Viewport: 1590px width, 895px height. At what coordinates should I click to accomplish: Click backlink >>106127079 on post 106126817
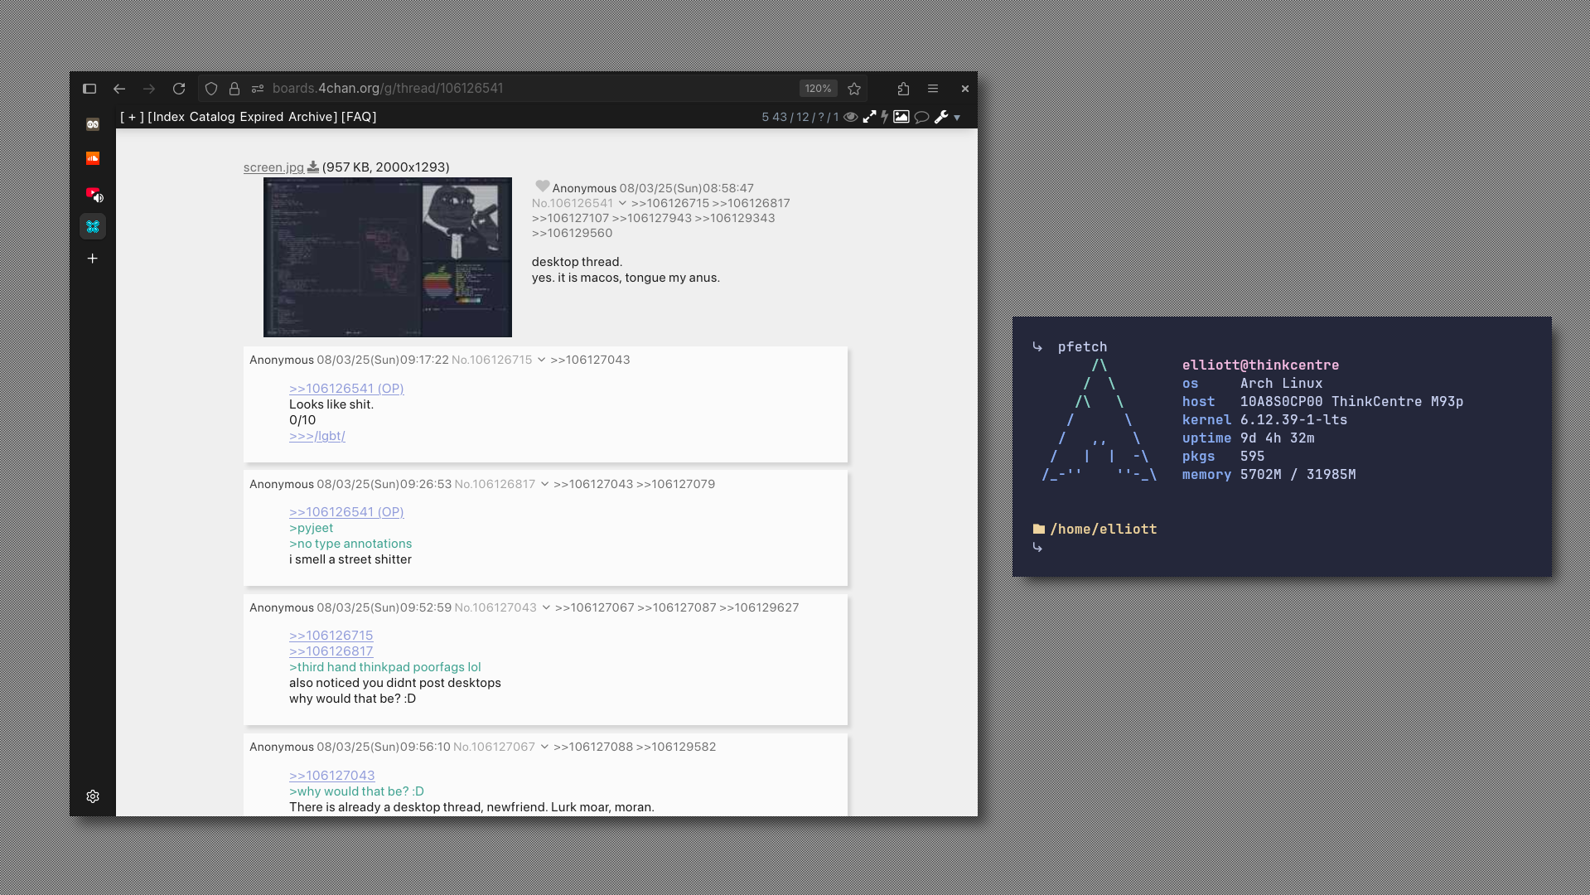pyautogui.click(x=675, y=484)
